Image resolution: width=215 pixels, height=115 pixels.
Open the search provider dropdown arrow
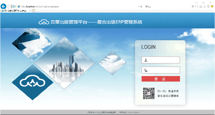click(195, 6)
